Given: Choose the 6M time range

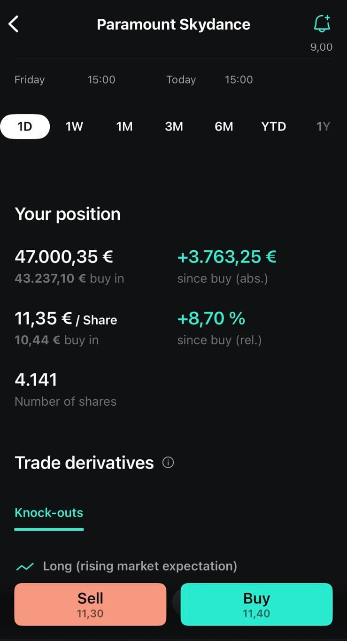Looking at the screenshot, I should pos(224,126).
